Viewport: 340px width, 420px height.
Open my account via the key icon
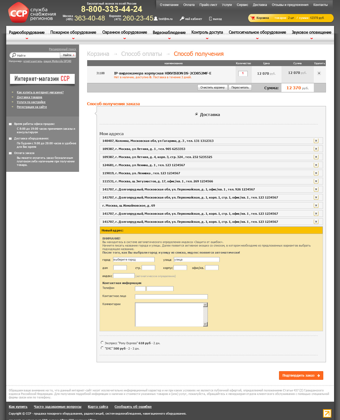pos(182,19)
